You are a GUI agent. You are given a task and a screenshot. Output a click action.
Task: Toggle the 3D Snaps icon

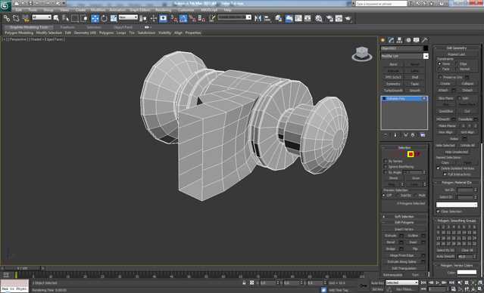click(174, 18)
